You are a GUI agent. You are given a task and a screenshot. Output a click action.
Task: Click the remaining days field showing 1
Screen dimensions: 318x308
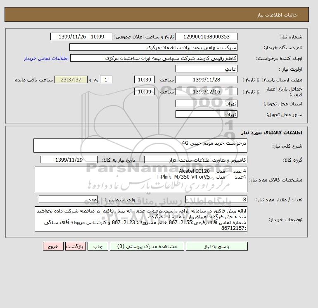tap(106, 80)
